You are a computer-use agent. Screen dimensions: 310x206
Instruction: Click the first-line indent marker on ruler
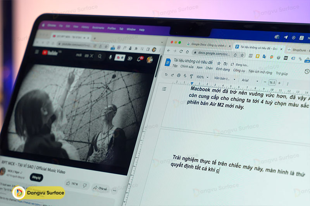[x=192, y=83]
